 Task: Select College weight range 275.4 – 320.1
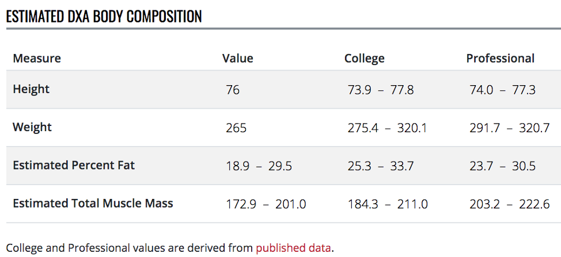pos(387,128)
